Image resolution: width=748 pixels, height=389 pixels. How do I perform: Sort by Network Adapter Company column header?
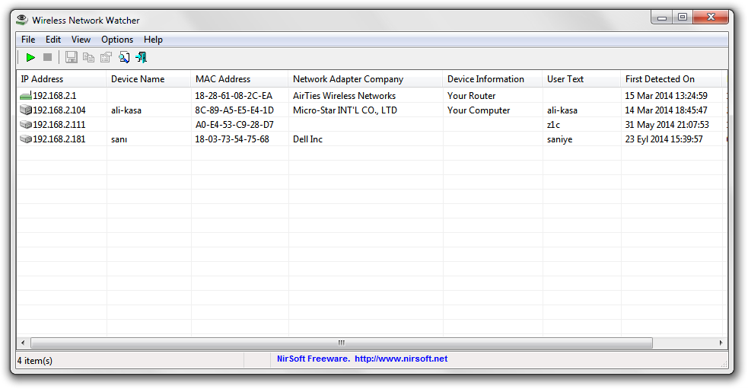348,79
